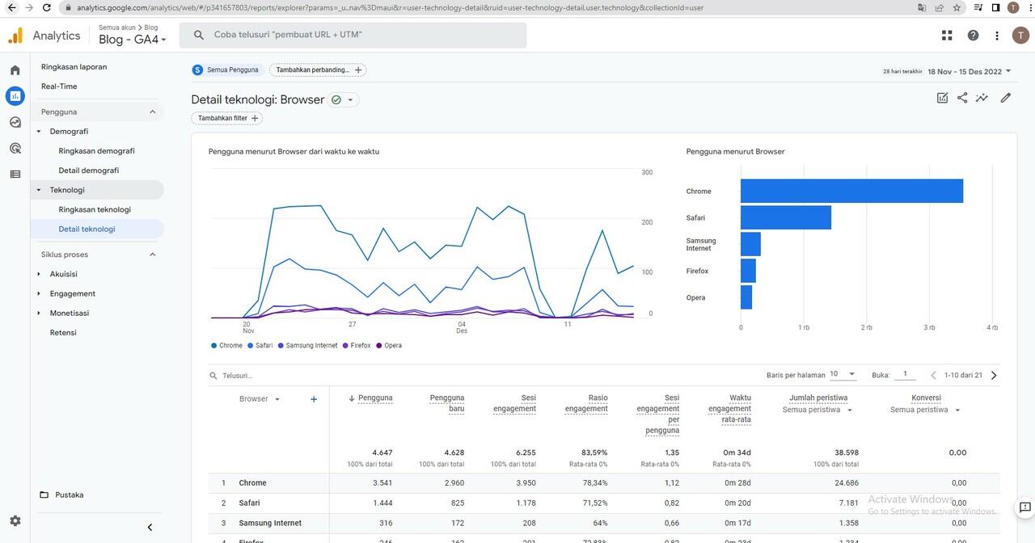Image resolution: width=1035 pixels, height=543 pixels.
Task: Open Ringkasan laporan
Action: (x=74, y=67)
